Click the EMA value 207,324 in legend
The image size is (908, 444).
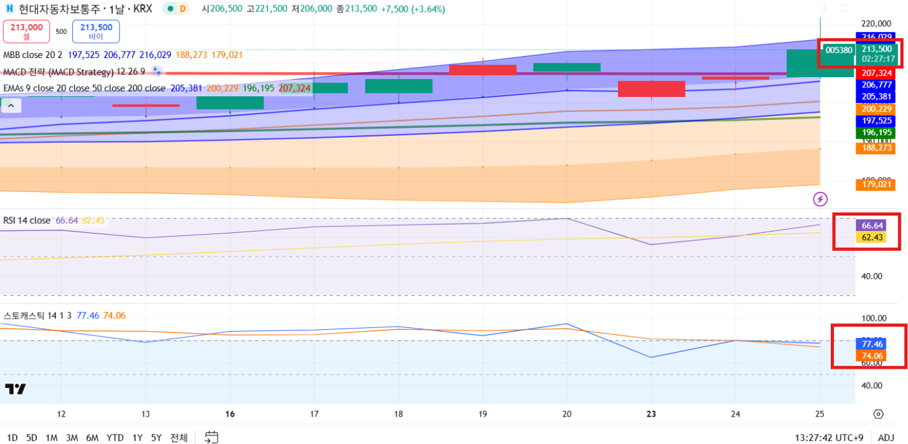[294, 88]
